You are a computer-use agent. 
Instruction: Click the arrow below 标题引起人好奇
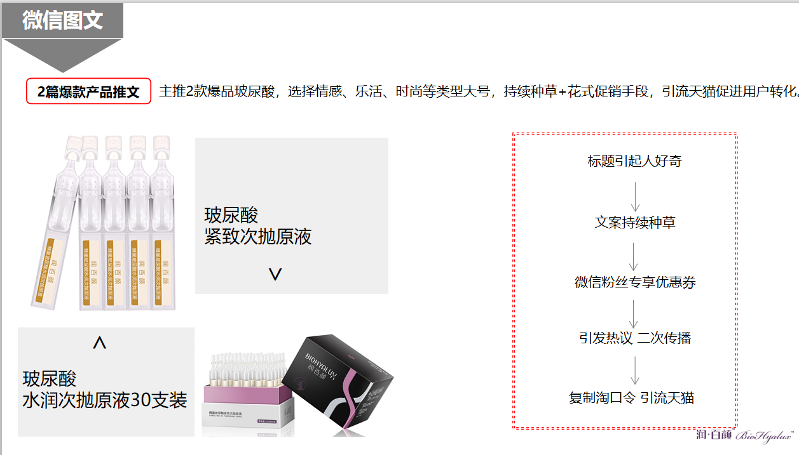click(634, 196)
